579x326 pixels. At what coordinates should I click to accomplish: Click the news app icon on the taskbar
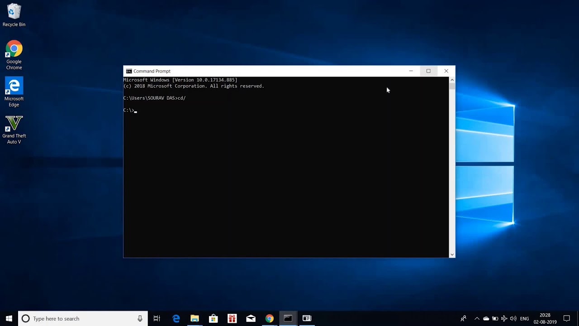click(x=307, y=318)
